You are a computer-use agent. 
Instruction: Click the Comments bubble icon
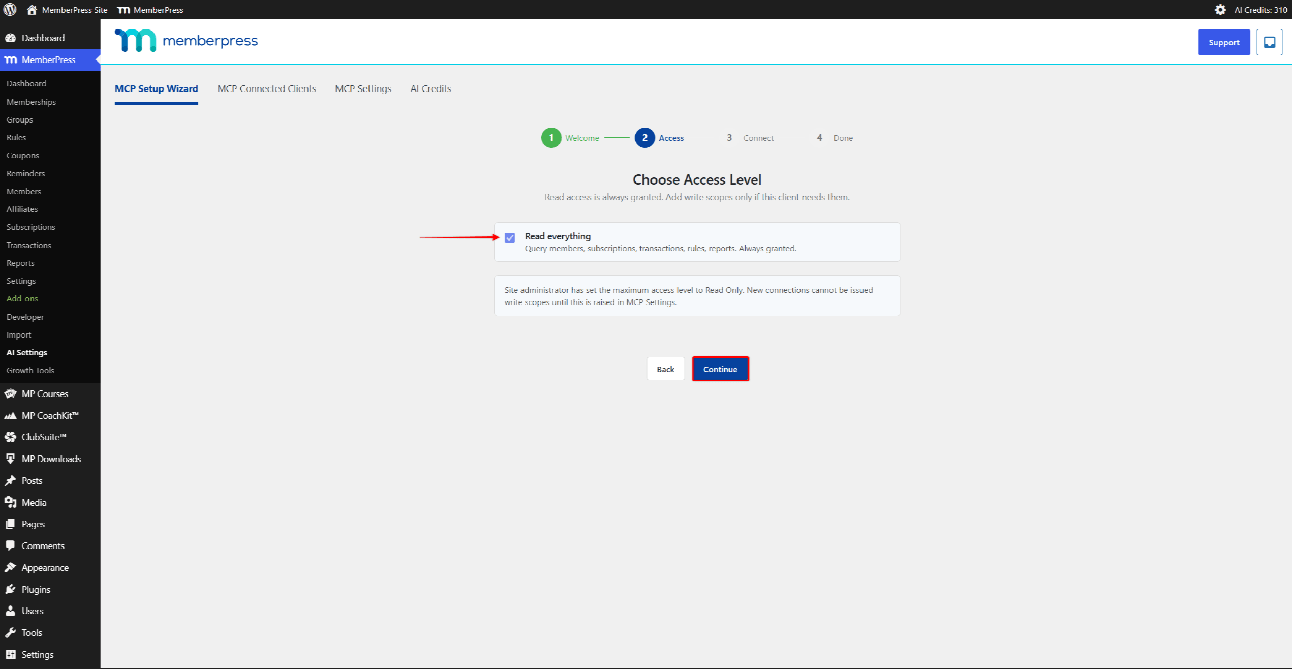click(x=10, y=545)
